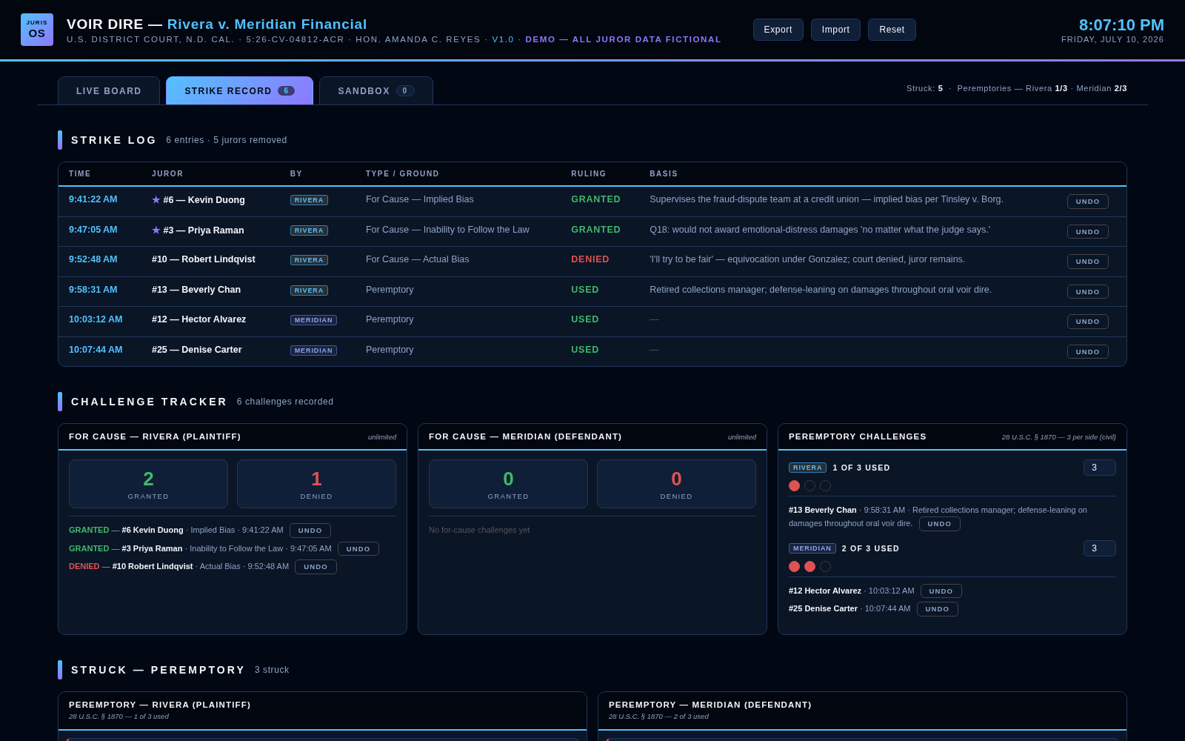Viewport: 1185px width, 741px height.
Task: Open the Live Board tab
Action: pos(109,90)
